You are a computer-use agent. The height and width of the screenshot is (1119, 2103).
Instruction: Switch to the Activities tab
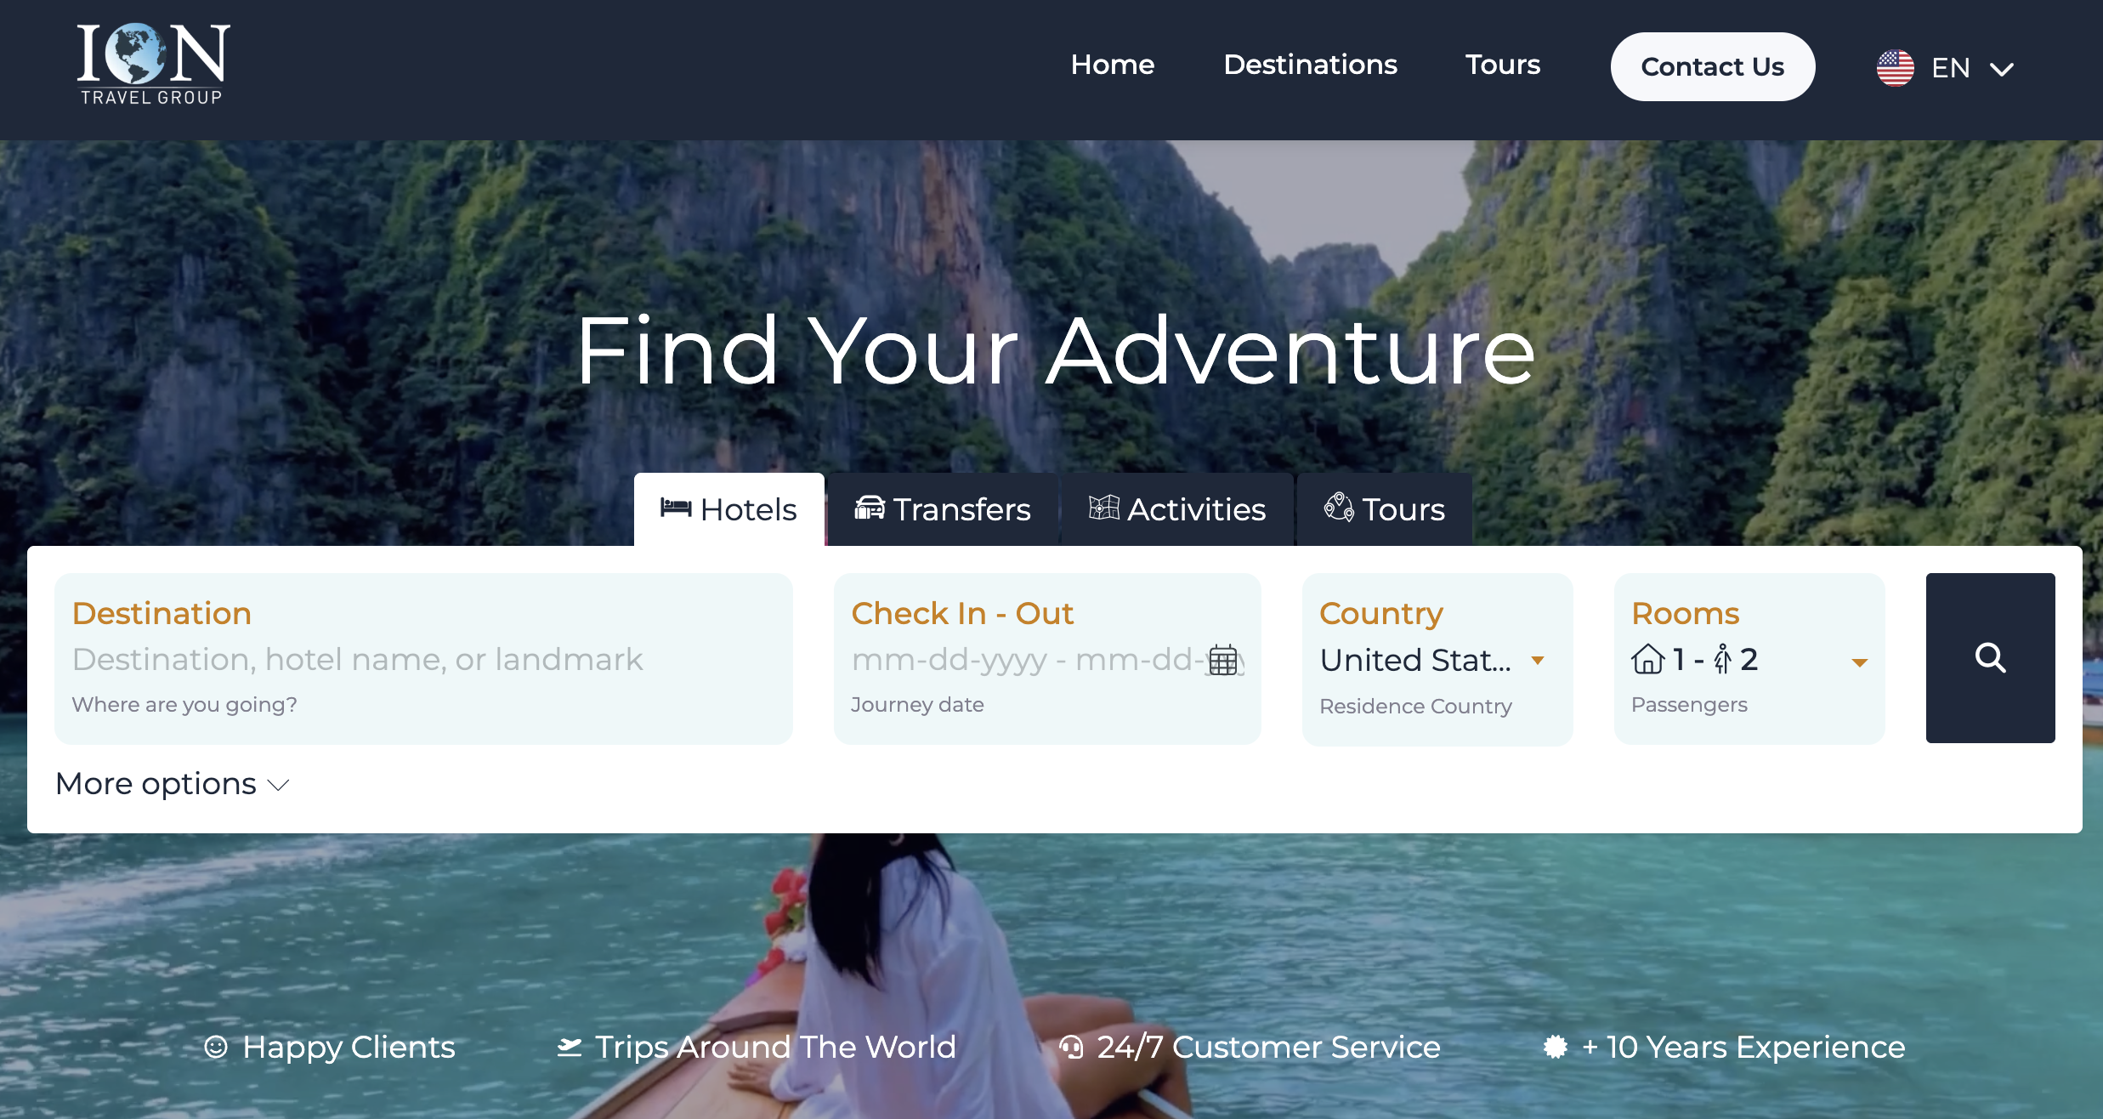pos(1177,509)
